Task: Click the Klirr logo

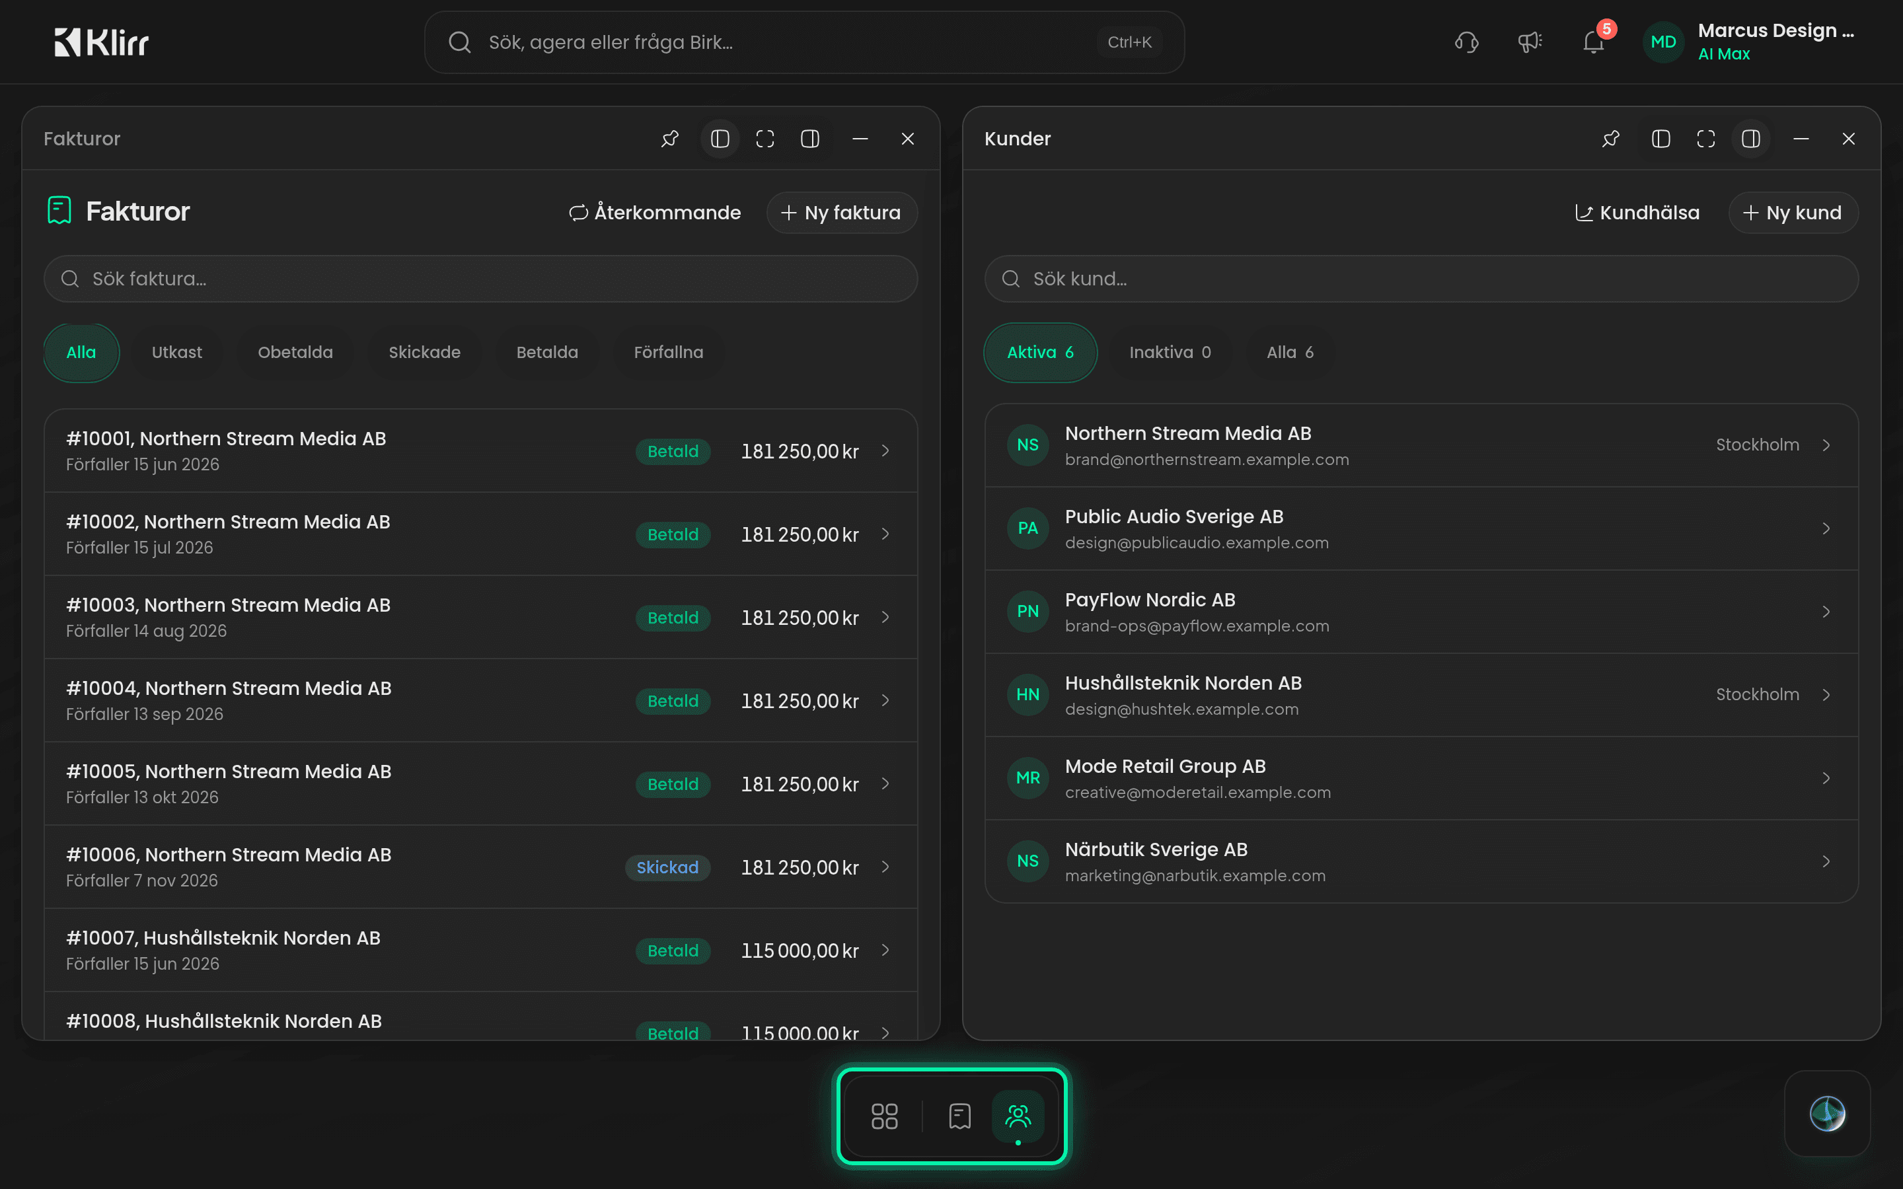Action: pyautogui.click(x=102, y=42)
